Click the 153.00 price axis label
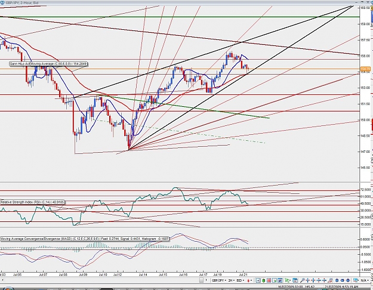This screenshot has width=373, height=290. (365, 88)
